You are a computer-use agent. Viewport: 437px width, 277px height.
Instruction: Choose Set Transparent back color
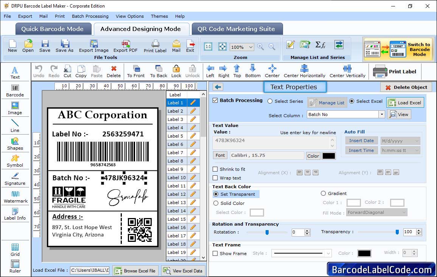[216, 194]
